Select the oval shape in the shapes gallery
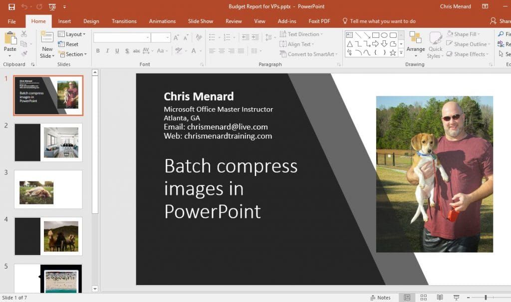The width and height of the screenshot is (511, 302). click(385, 35)
